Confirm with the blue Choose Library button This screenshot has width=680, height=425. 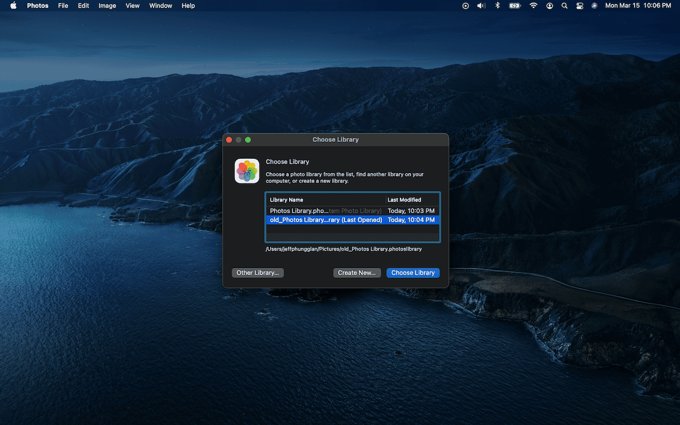(413, 273)
